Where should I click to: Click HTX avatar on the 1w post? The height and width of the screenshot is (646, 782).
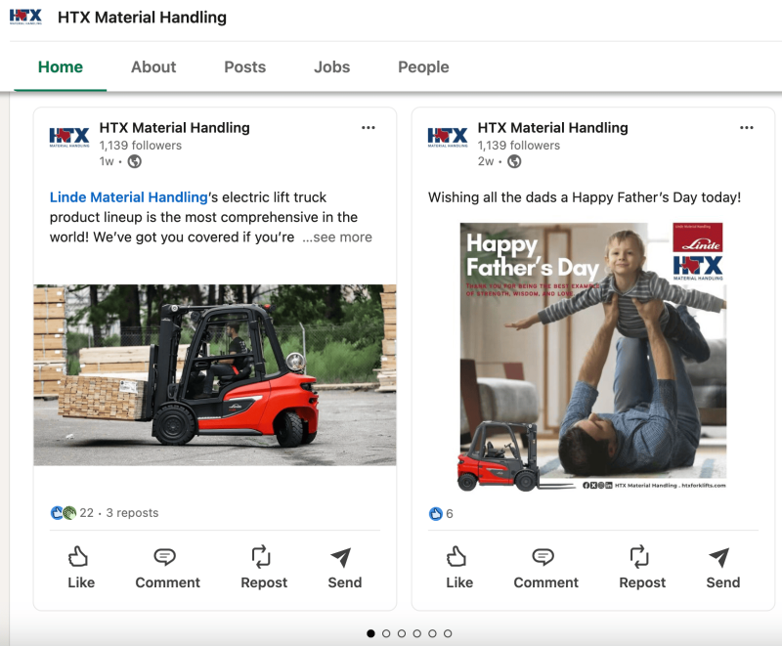[x=69, y=137]
